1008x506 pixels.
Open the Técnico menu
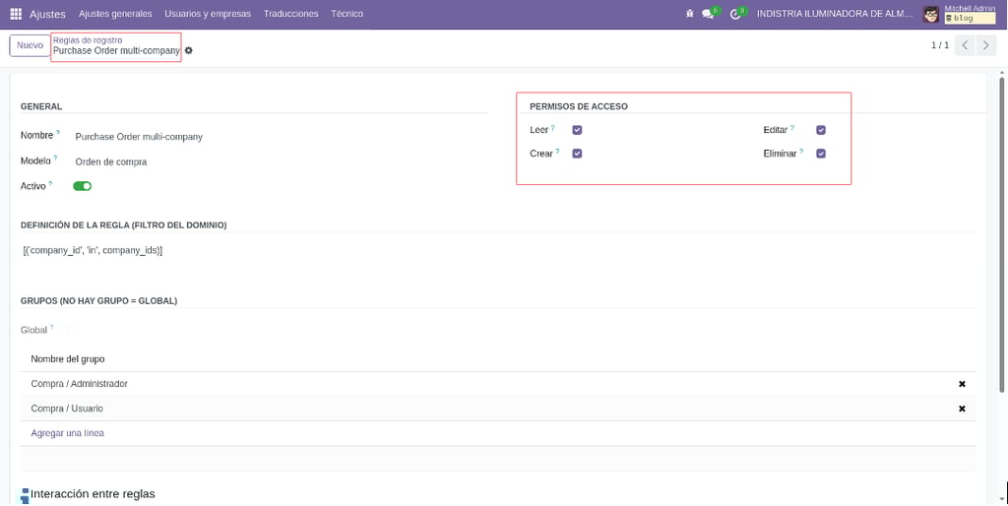point(347,14)
